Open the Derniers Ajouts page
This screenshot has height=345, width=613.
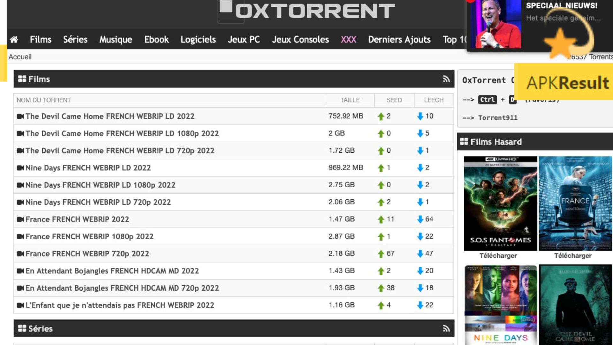click(399, 40)
